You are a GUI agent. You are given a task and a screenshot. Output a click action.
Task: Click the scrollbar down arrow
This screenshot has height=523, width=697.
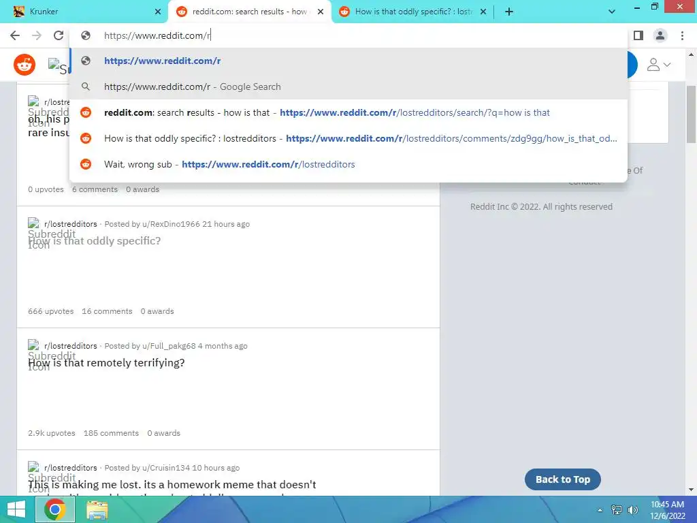pos(691,490)
